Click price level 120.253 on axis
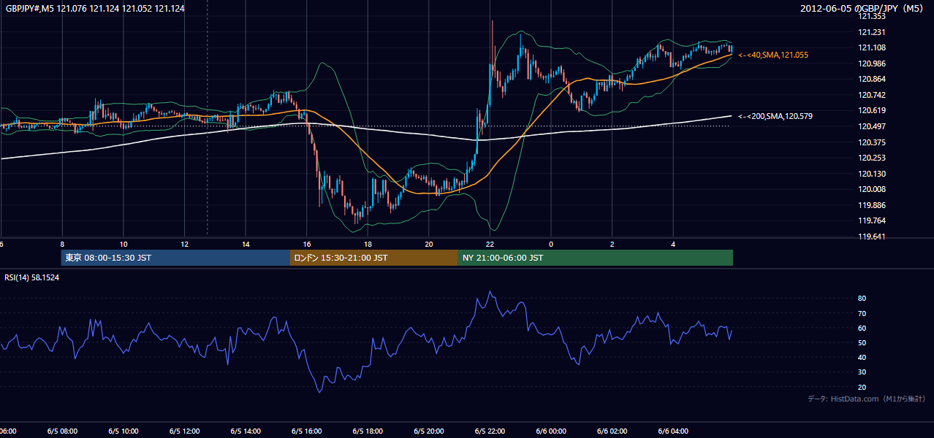 point(872,158)
